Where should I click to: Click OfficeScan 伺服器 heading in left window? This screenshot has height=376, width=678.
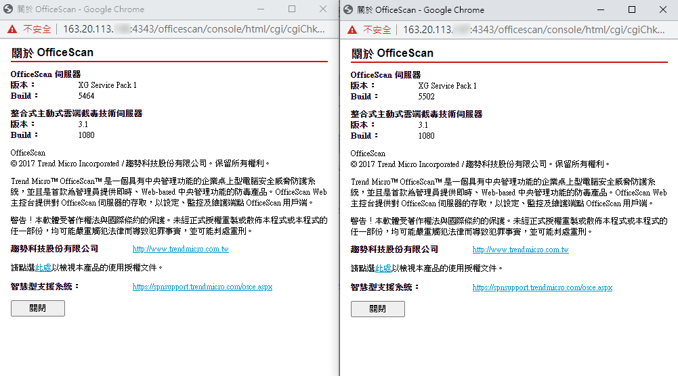coord(45,74)
